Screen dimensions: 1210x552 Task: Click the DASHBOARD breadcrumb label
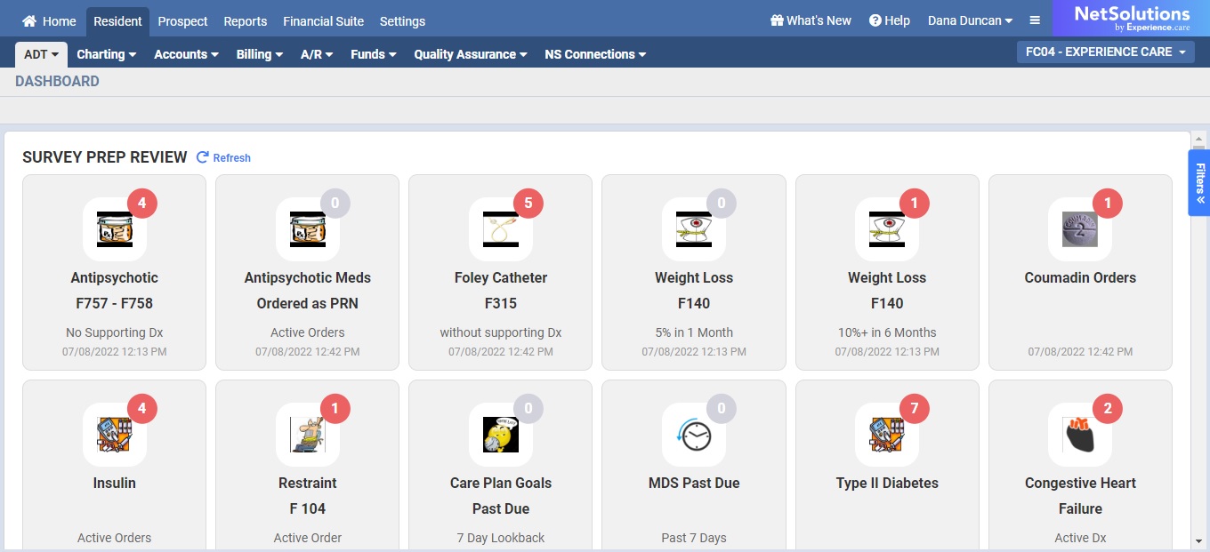point(57,81)
